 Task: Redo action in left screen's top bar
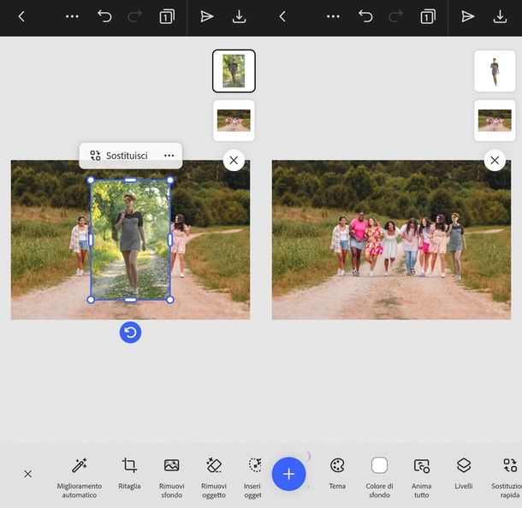pyautogui.click(x=134, y=16)
